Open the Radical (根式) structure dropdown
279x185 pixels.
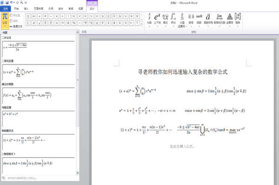[x=165, y=20]
